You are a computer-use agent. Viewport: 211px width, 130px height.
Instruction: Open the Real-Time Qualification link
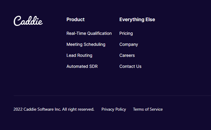(x=89, y=33)
